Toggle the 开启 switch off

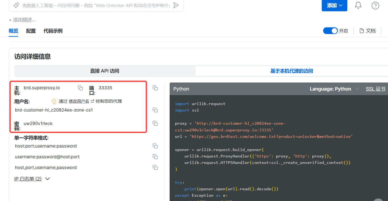330,31
